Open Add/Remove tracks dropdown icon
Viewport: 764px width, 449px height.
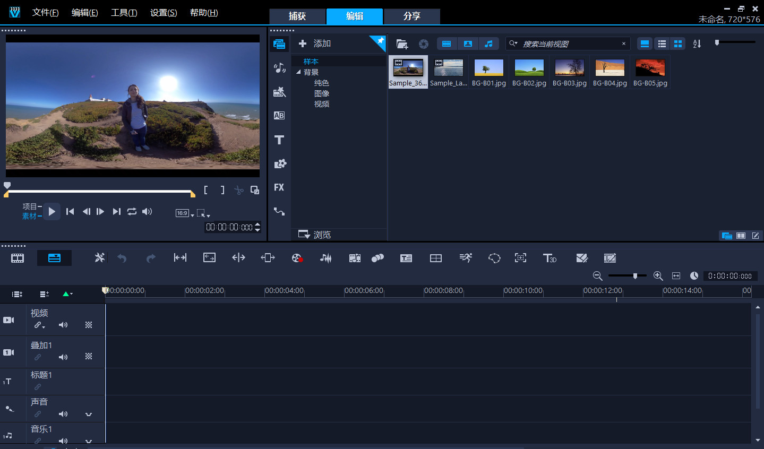(45, 293)
